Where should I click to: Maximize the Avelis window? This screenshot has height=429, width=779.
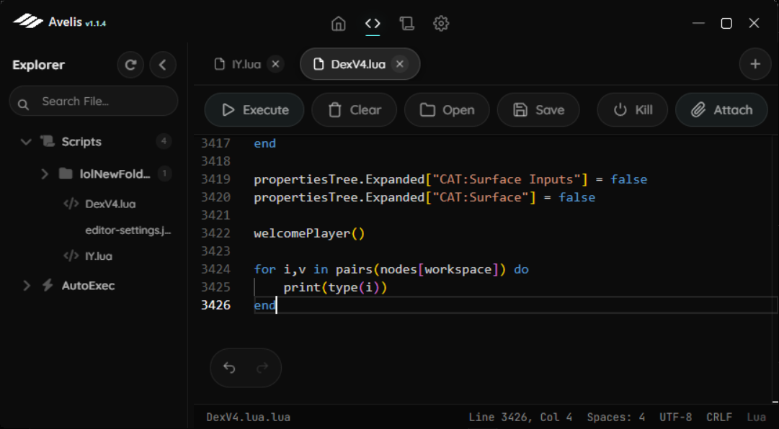(x=726, y=23)
